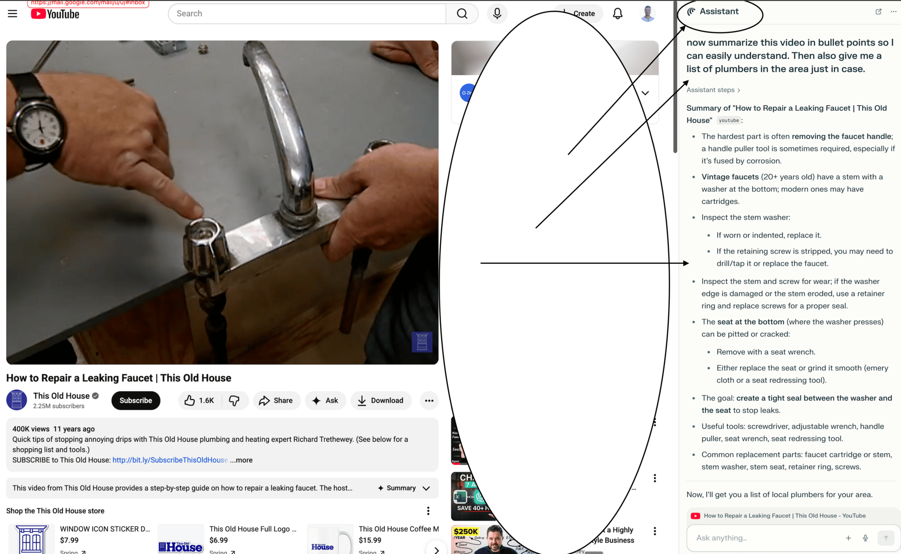Open the YouTube hamburger guide menu
Screen dimensions: 901x554
13,14
